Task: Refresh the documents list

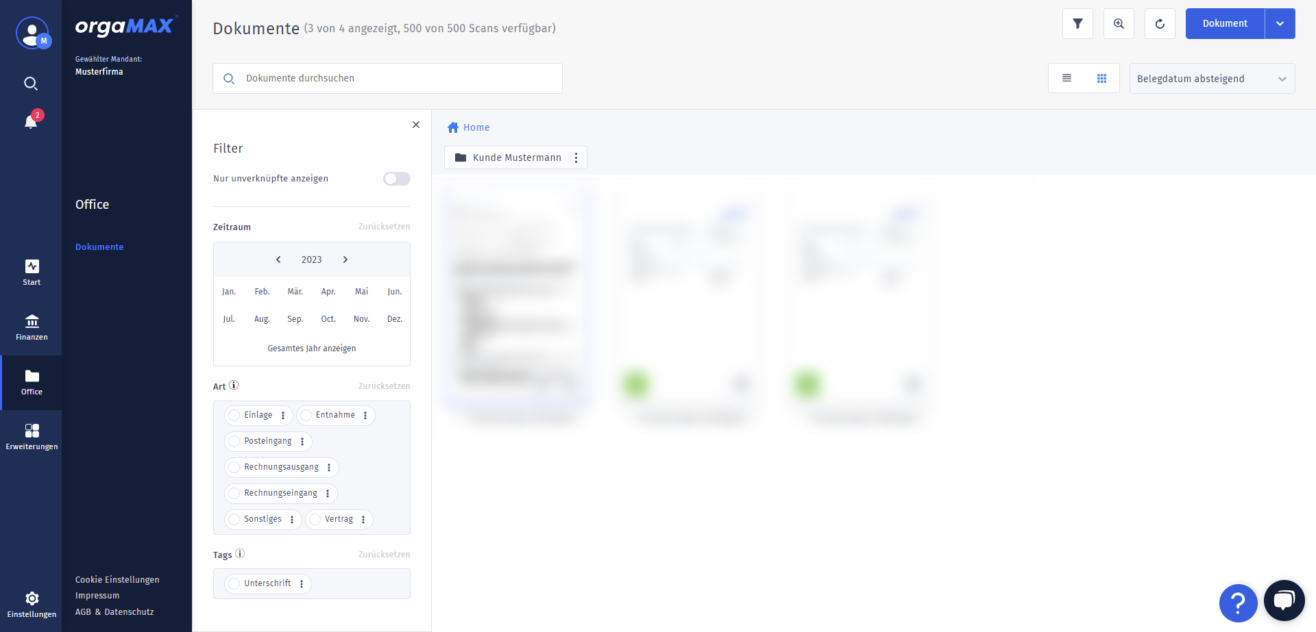Action: click(x=1160, y=24)
